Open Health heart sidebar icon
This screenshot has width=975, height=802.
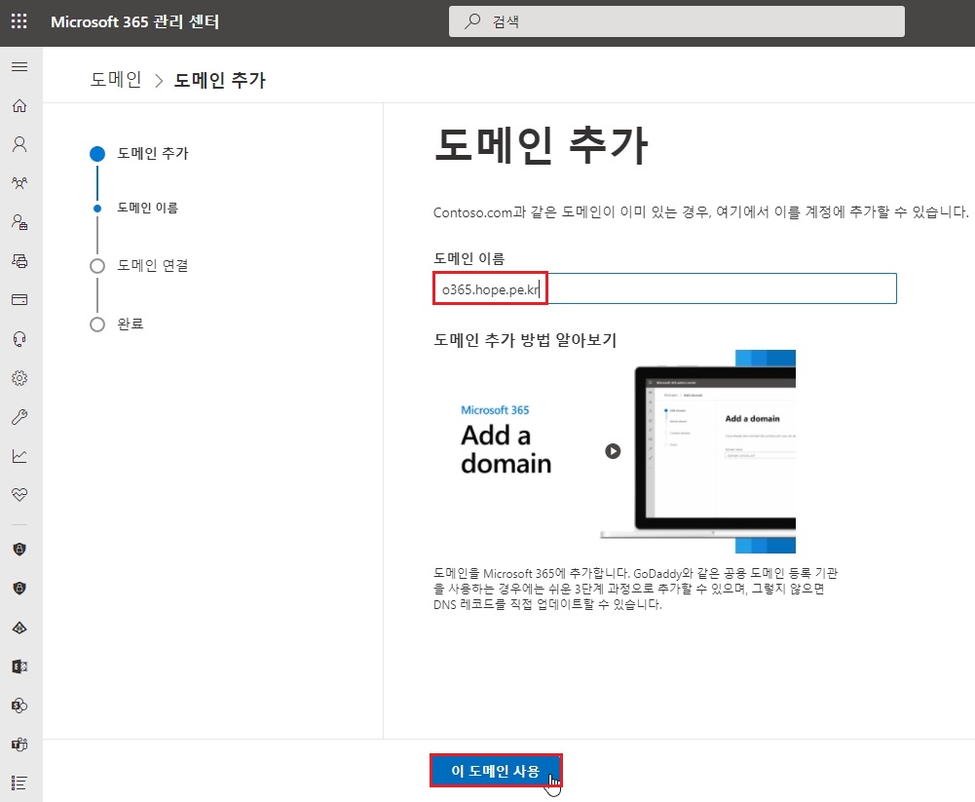click(19, 495)
